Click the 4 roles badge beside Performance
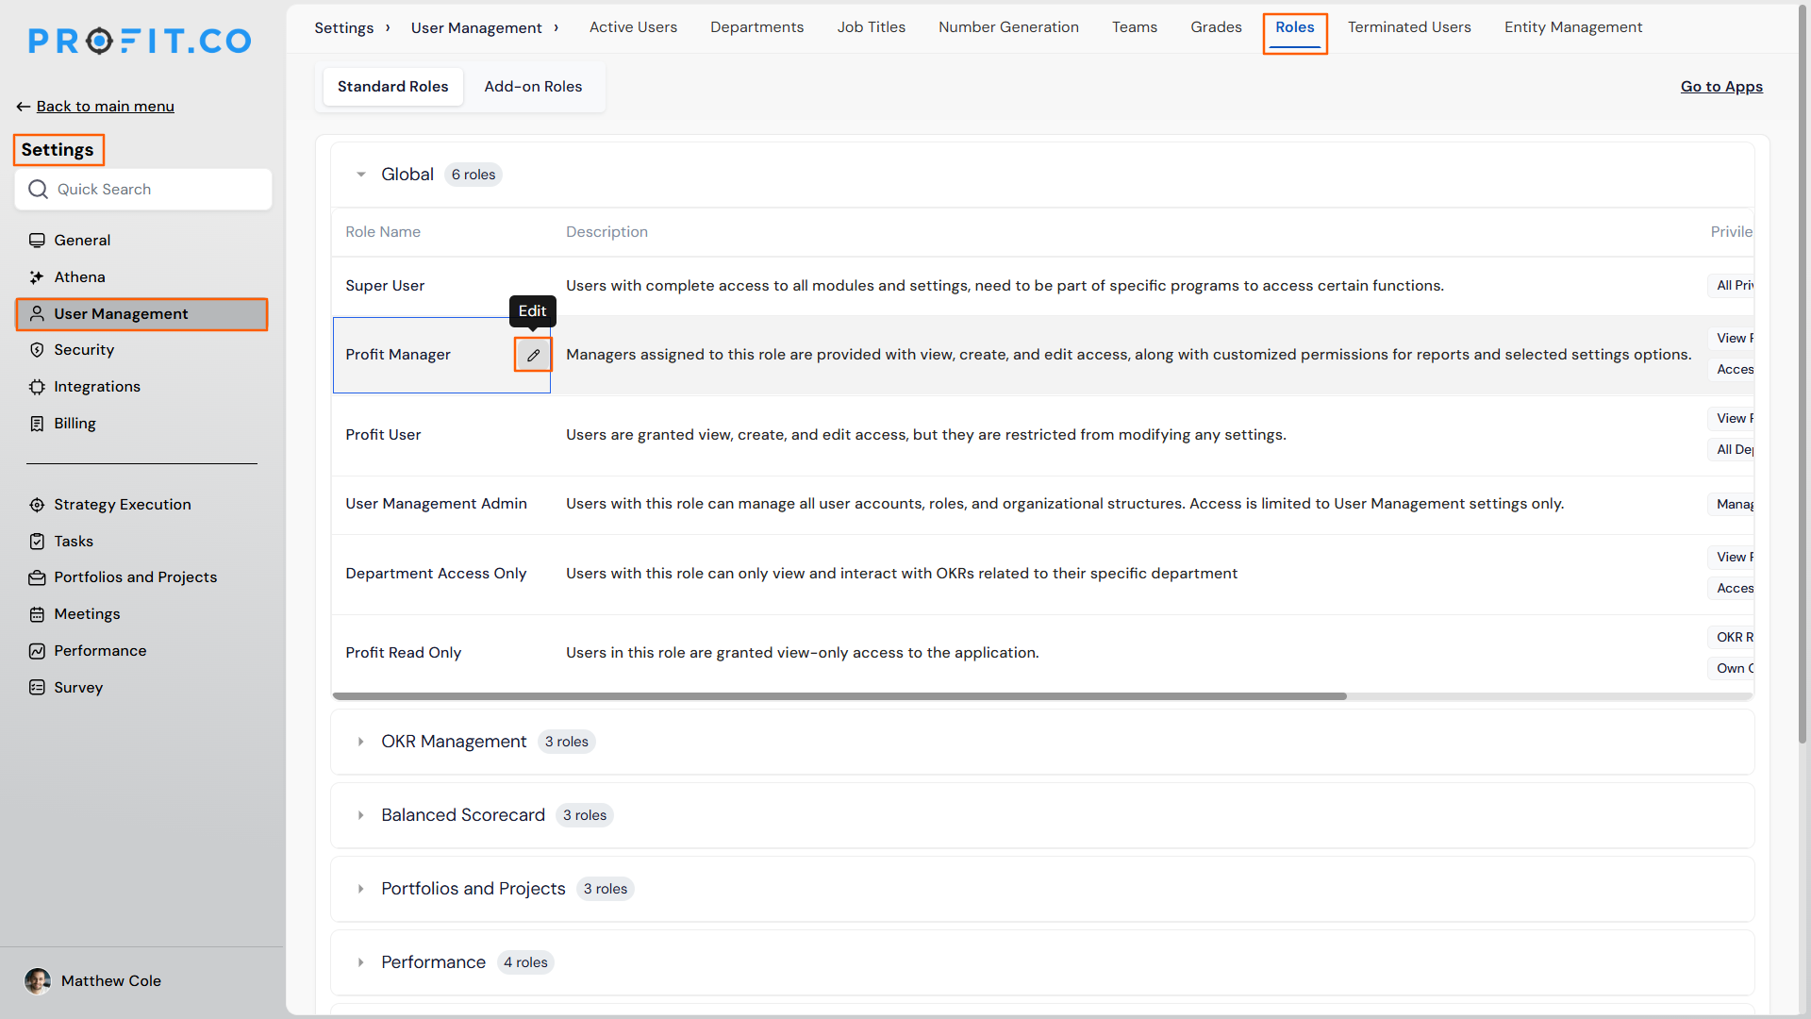The image size is (1811, 1019). pos(525,962)
